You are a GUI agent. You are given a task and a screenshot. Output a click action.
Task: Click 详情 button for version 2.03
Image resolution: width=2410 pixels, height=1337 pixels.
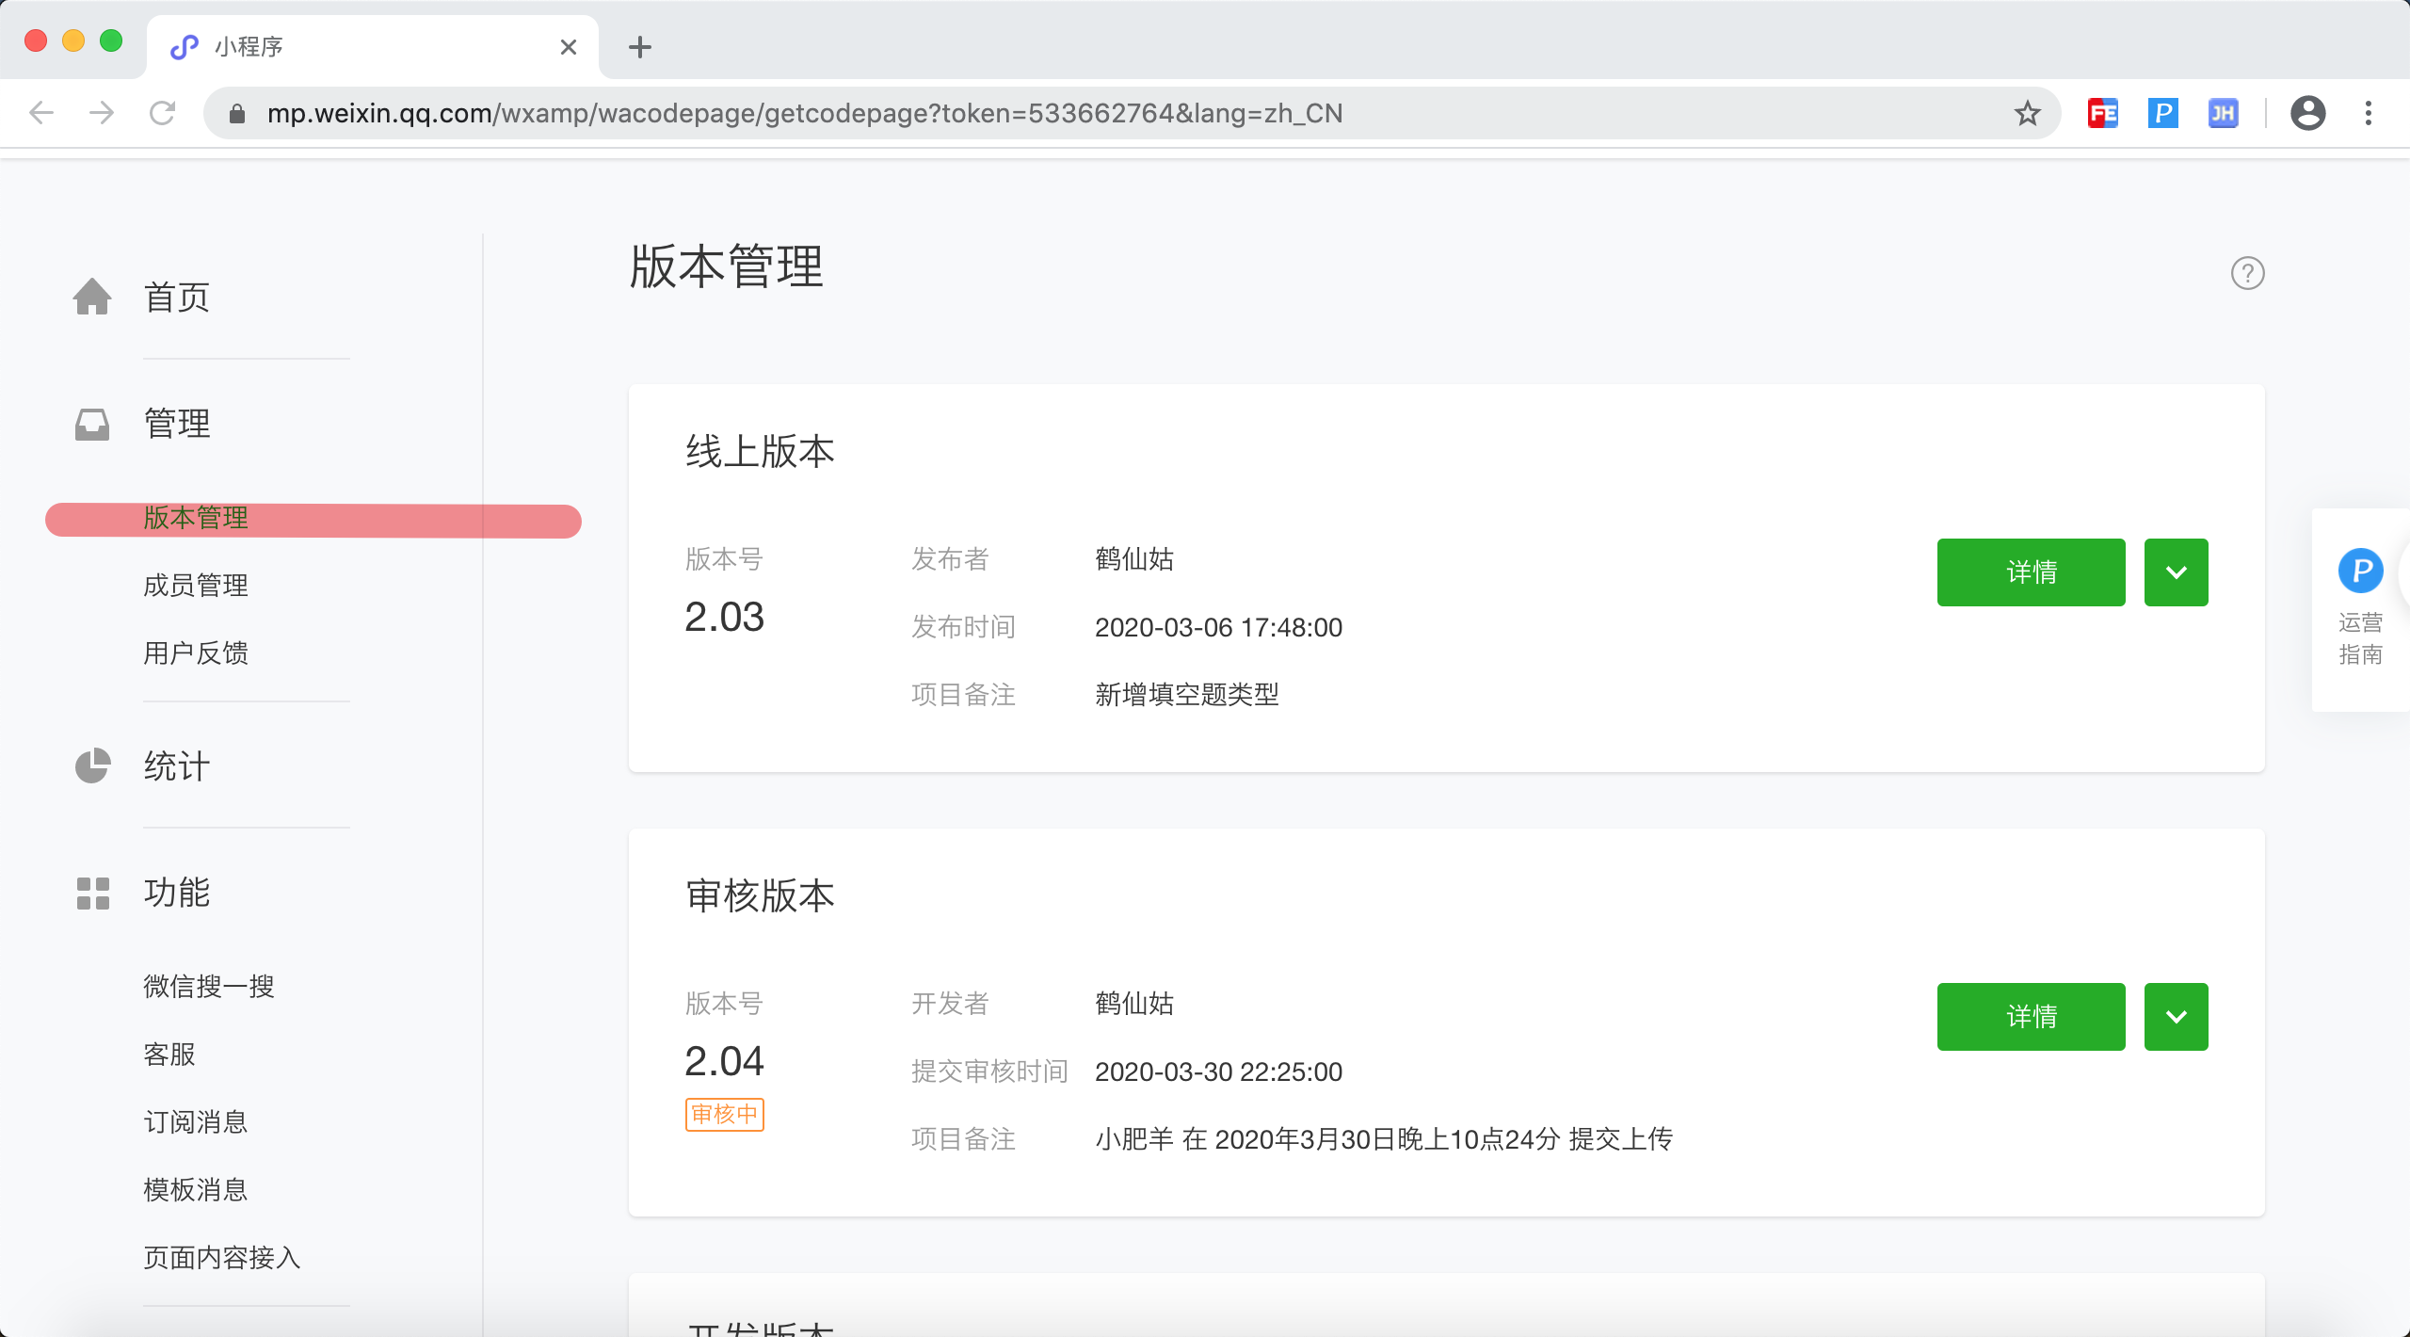tap(2031, 572)
